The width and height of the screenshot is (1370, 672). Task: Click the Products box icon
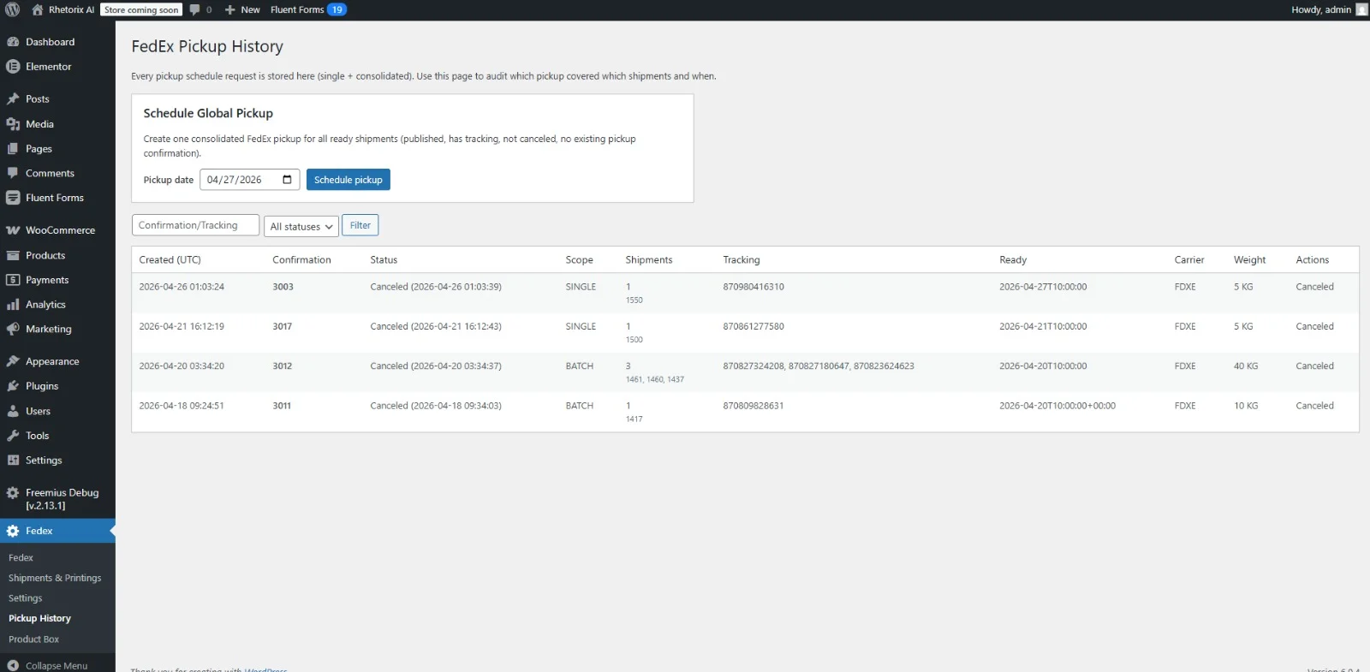[13, 255]
